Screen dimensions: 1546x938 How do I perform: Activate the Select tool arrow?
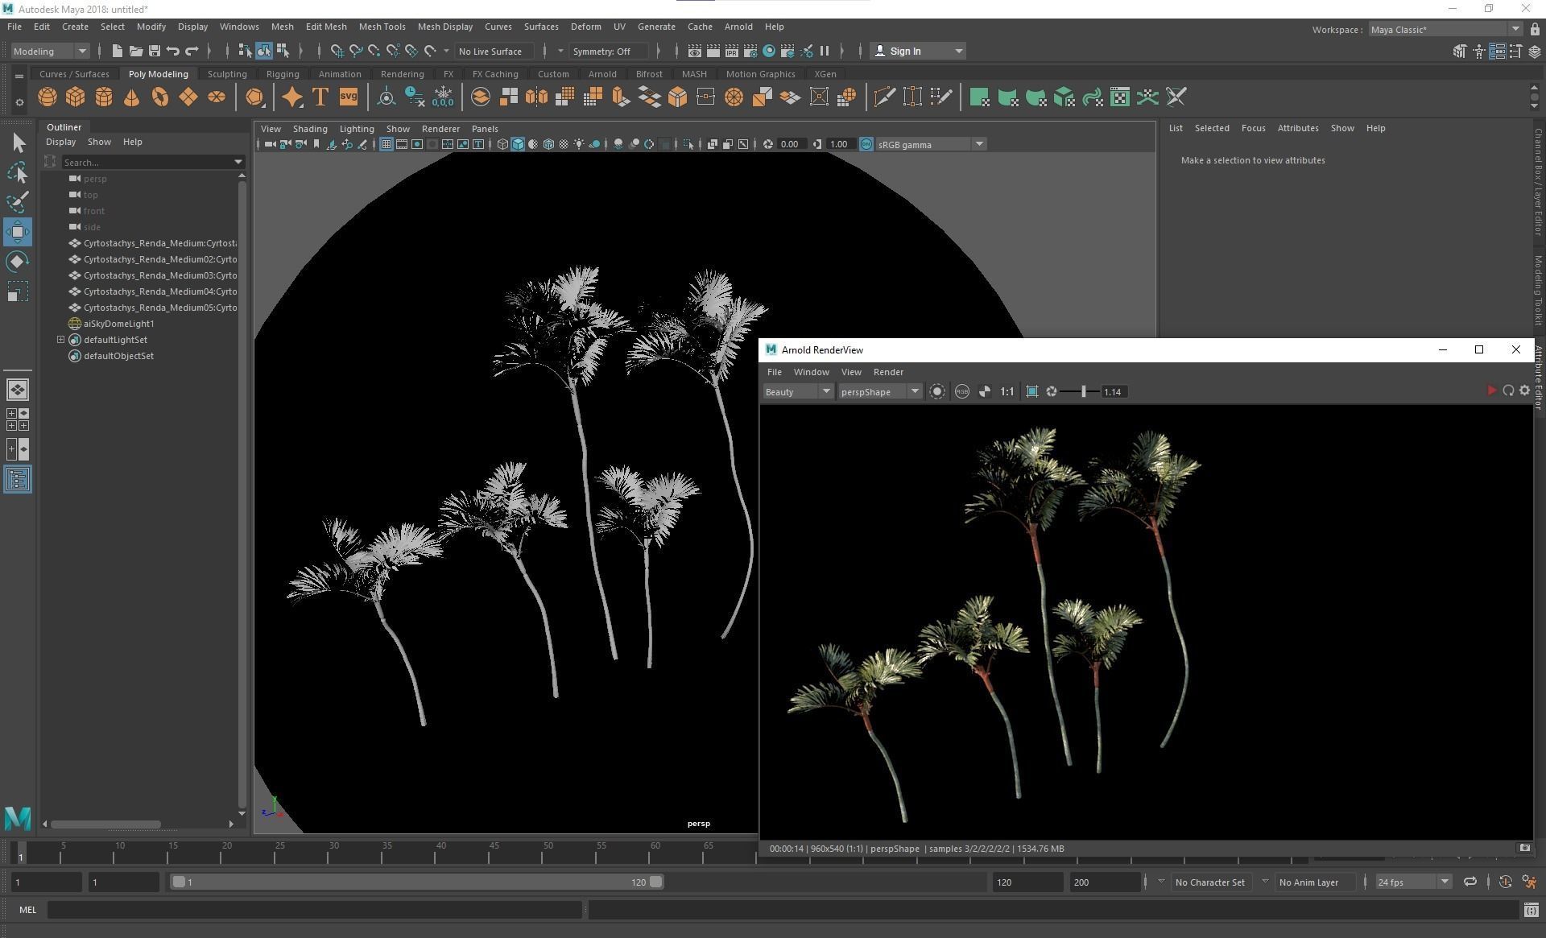18,143
